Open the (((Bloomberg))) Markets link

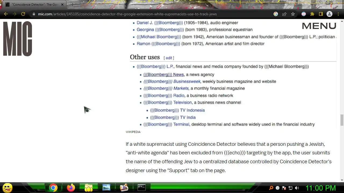(166, 88)
